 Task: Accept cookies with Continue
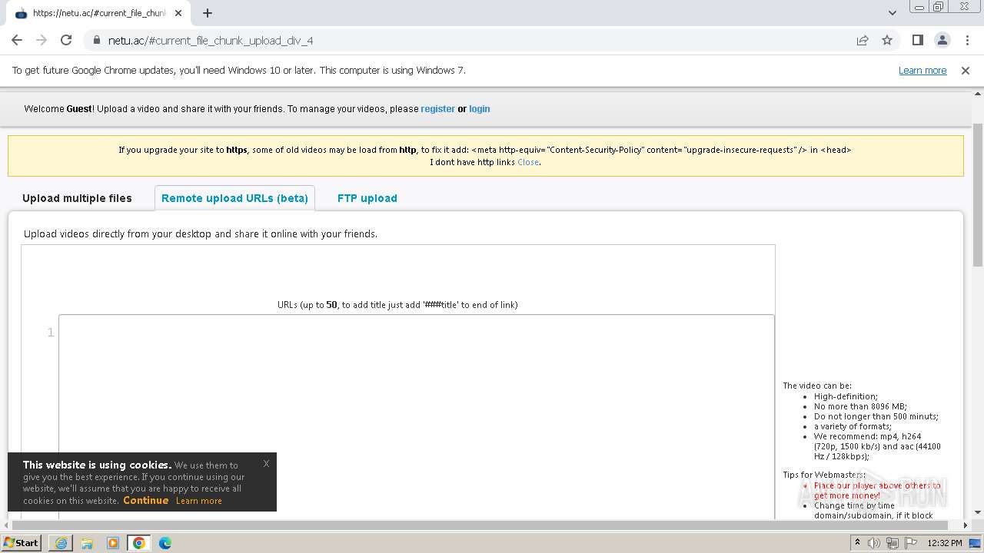(145, 500)
